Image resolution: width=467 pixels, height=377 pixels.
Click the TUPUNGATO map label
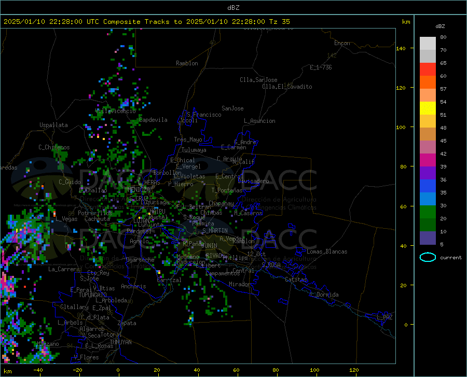pyautogui.click(x=93, y=295)
